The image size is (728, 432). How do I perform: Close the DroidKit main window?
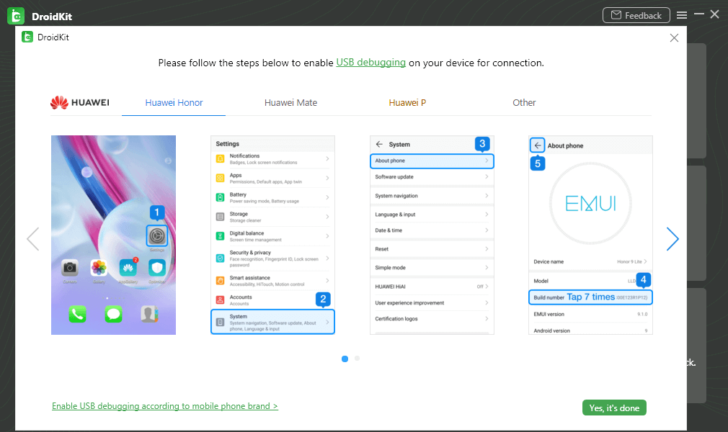click(714, 14)
